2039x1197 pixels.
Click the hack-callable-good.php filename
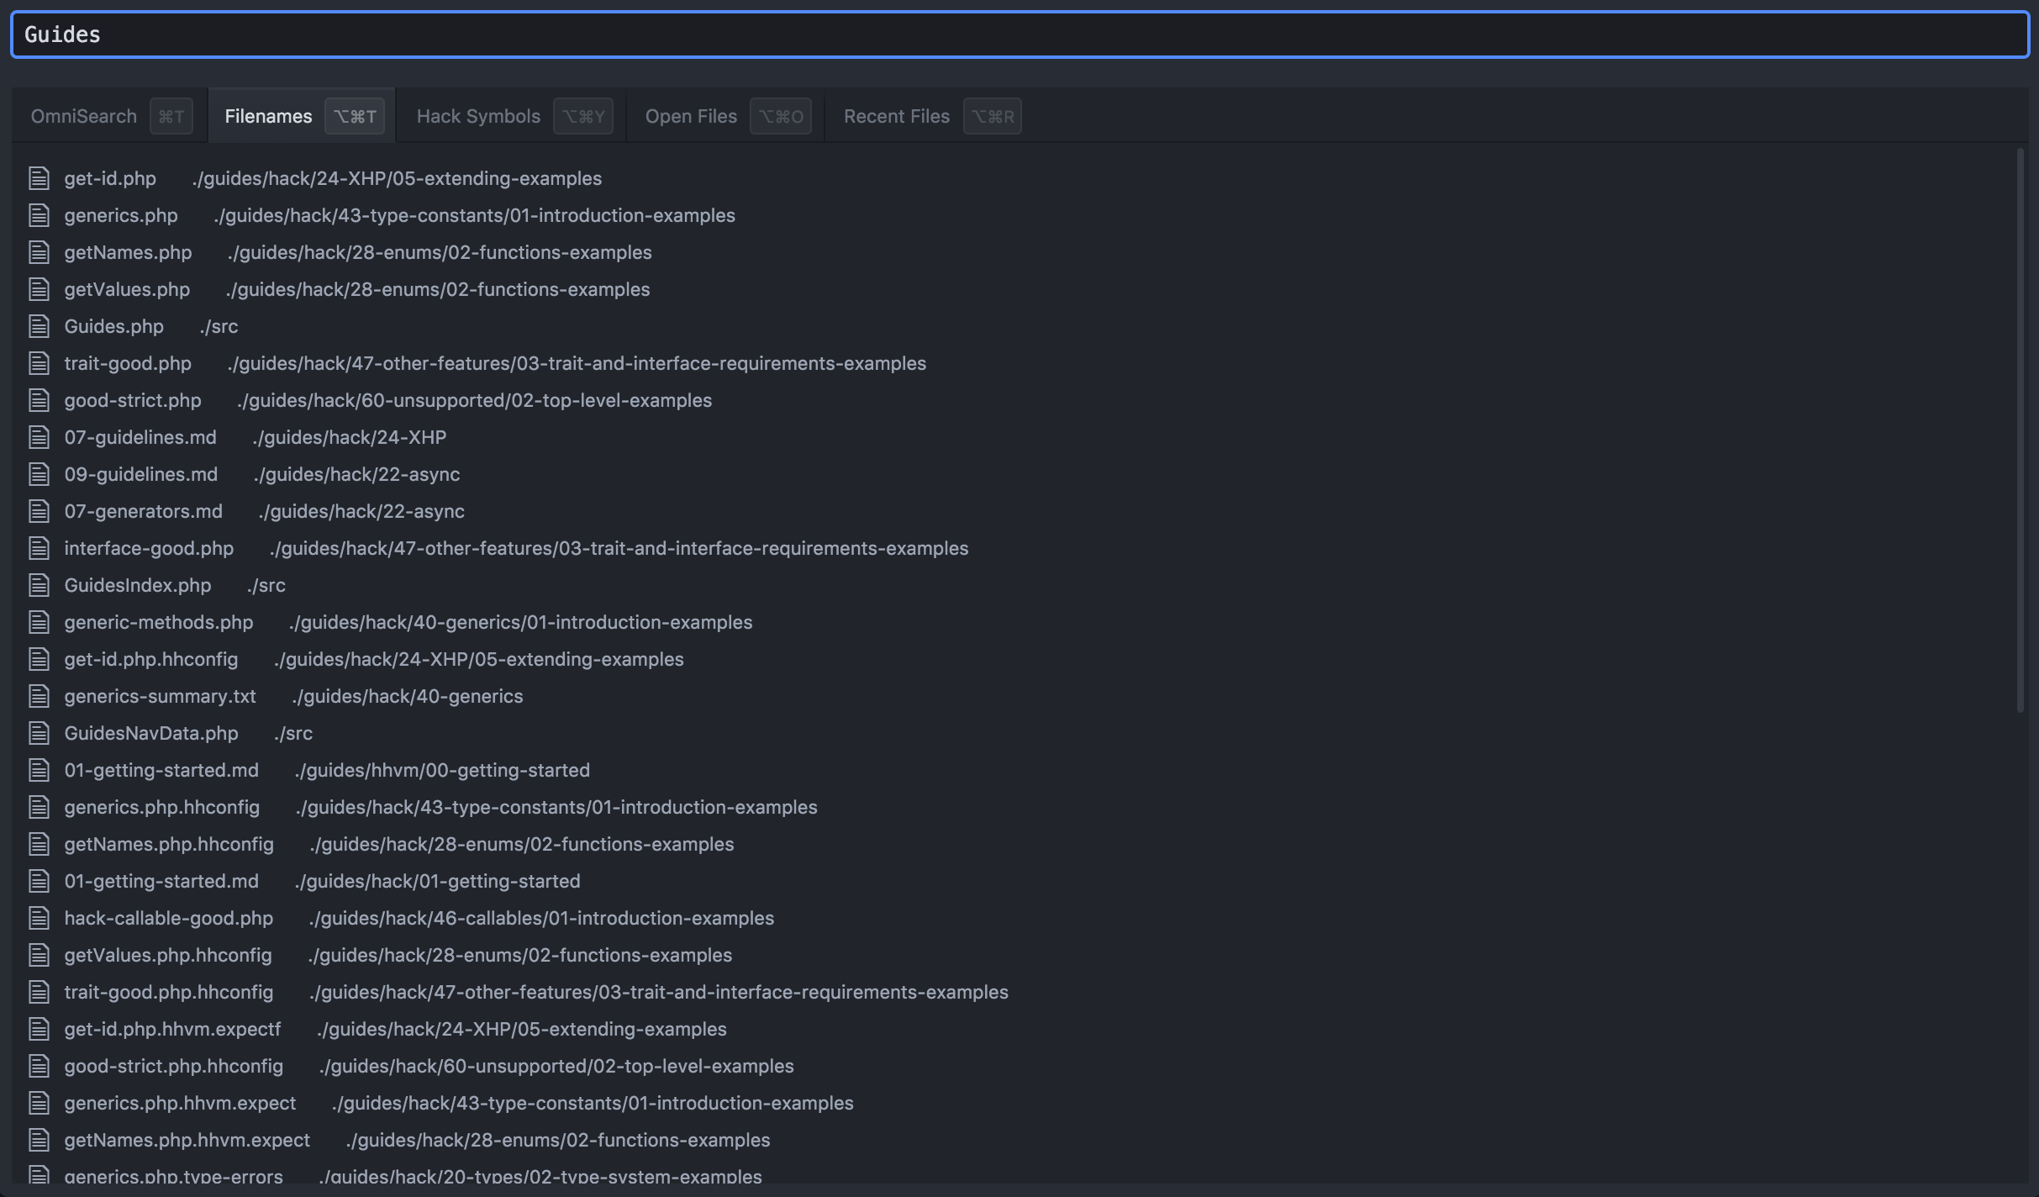tap(168, 917)
